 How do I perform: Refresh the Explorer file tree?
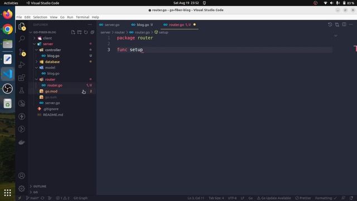click(86, 32)
